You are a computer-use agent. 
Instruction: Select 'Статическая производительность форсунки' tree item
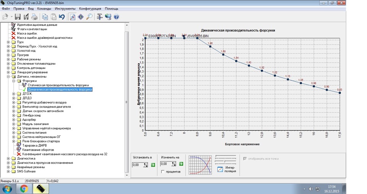tap(58, 85)
